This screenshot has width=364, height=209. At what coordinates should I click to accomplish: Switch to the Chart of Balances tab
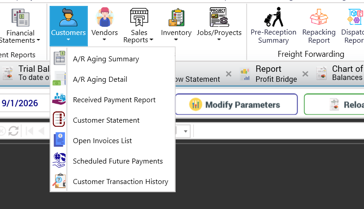click(x=339, y=73)
